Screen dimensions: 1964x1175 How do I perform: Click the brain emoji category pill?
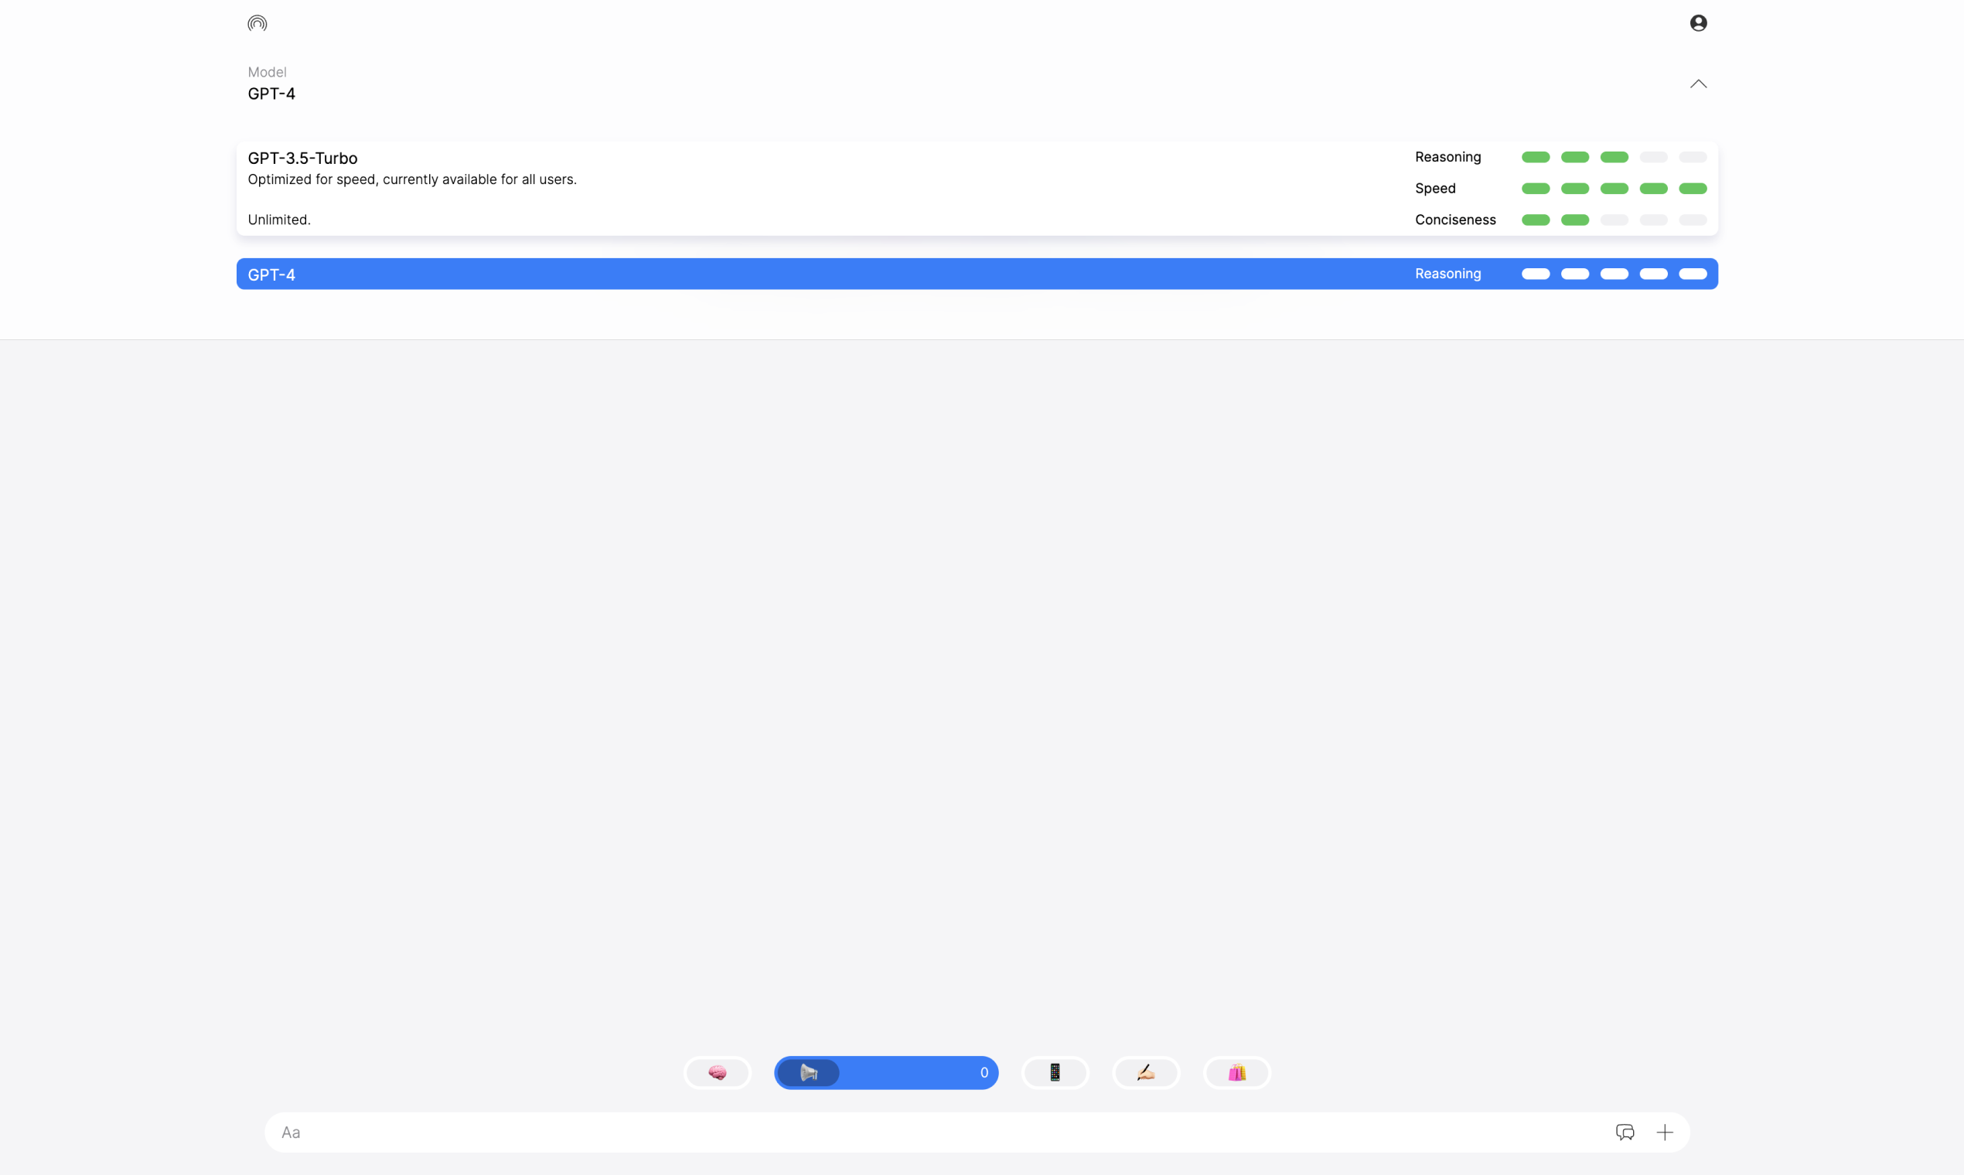[718, 1073]
